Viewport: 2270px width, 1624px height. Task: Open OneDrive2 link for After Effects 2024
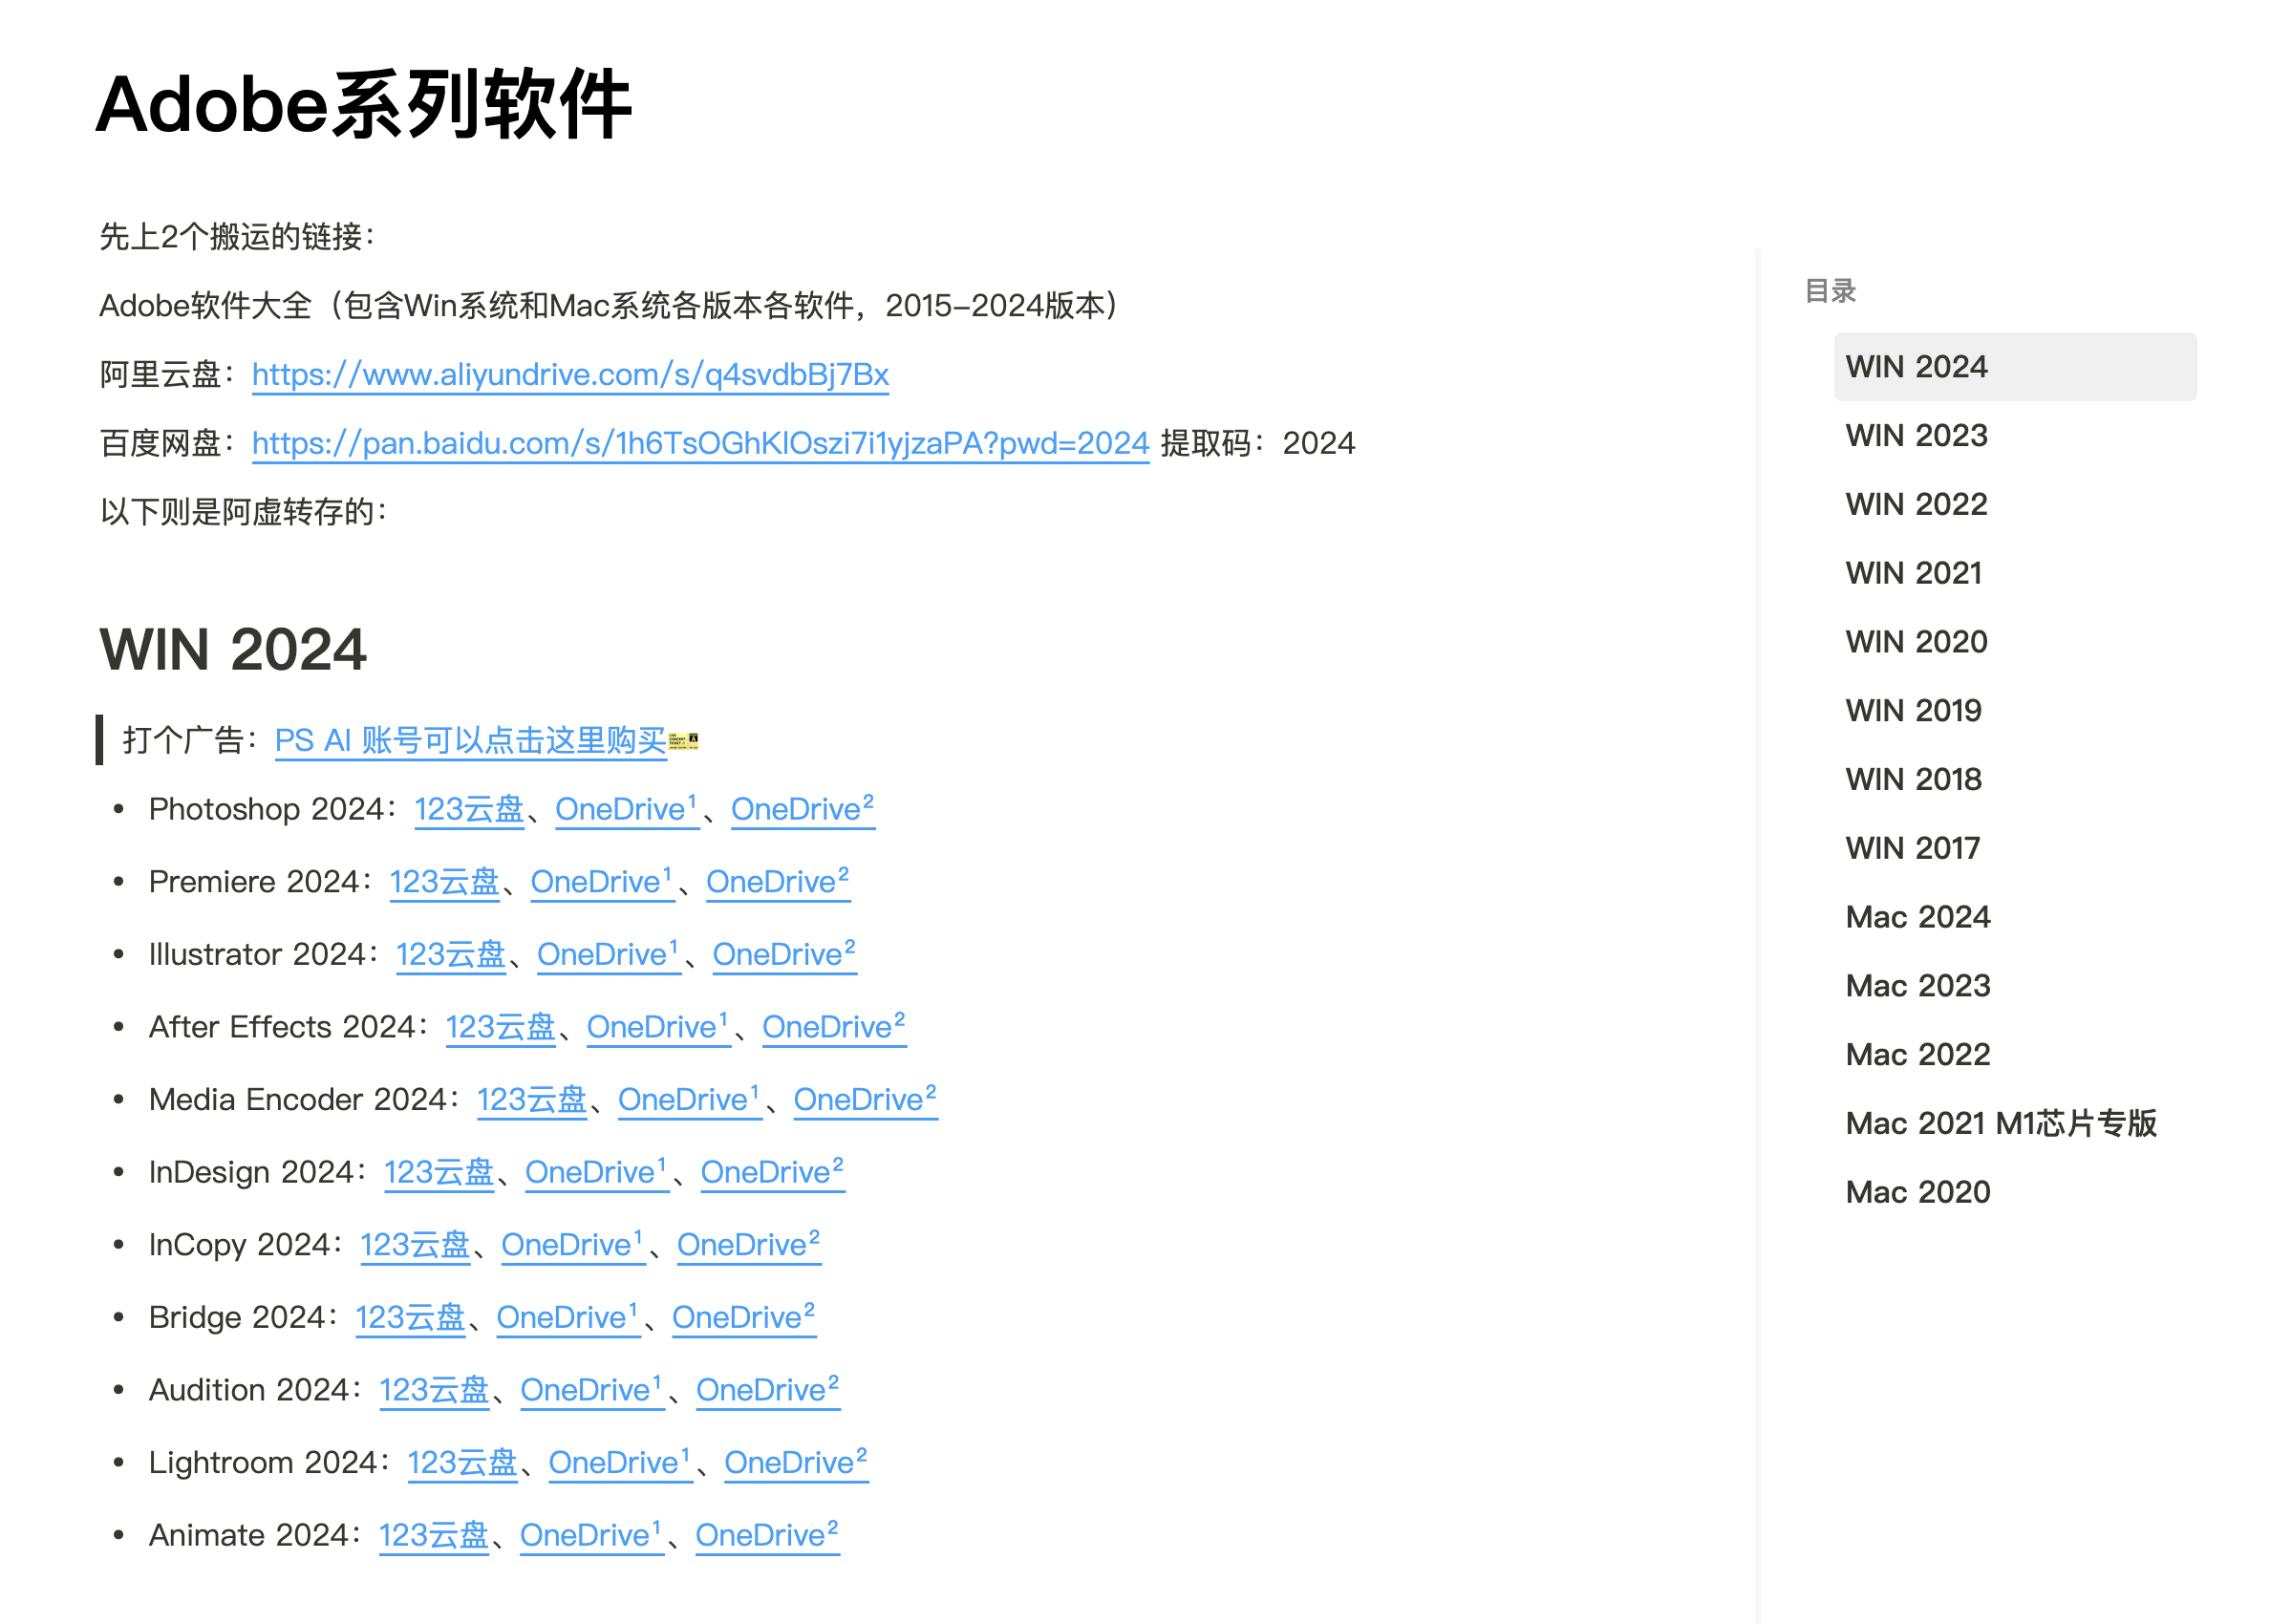[x=833, y=1027]
